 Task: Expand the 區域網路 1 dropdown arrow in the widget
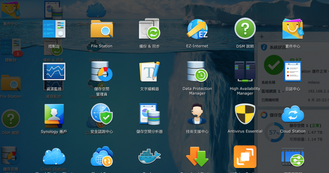[283, 92]
